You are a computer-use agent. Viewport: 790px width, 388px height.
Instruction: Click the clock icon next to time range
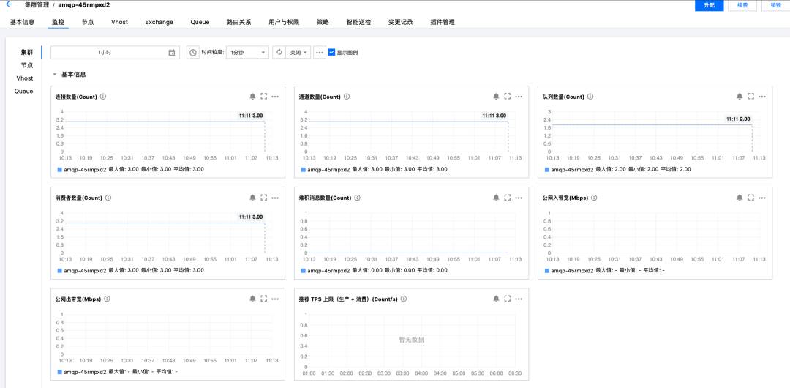193,53
